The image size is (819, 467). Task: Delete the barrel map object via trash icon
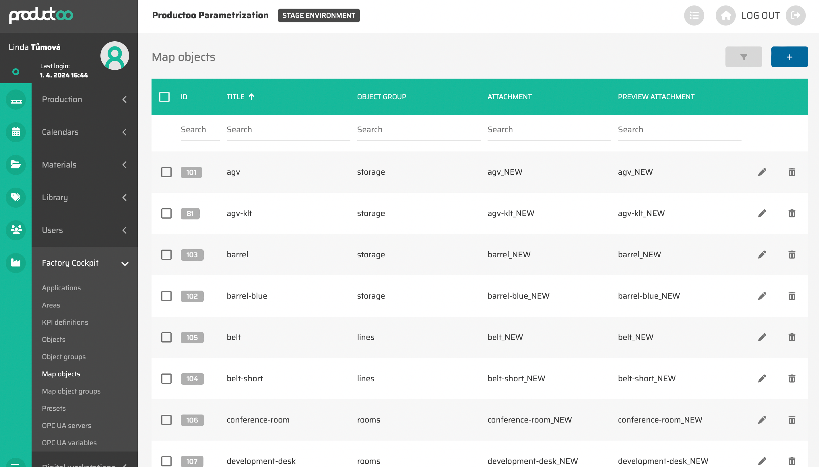(x=791, y=255)
